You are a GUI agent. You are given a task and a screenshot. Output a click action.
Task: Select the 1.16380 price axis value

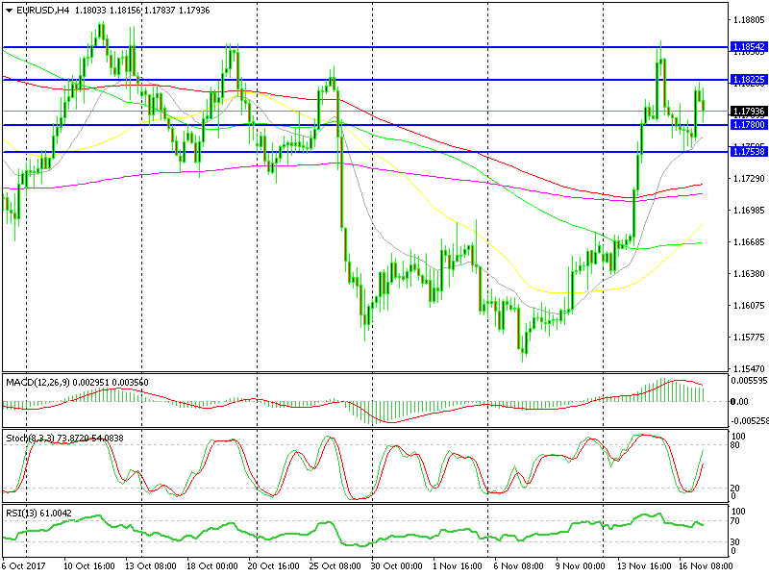click(x=749, y=274)
